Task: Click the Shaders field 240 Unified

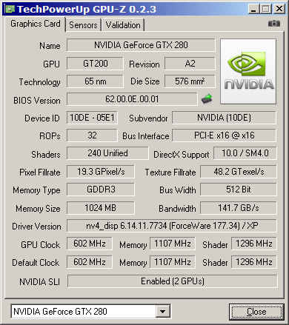Action: (x=107, y=153)
